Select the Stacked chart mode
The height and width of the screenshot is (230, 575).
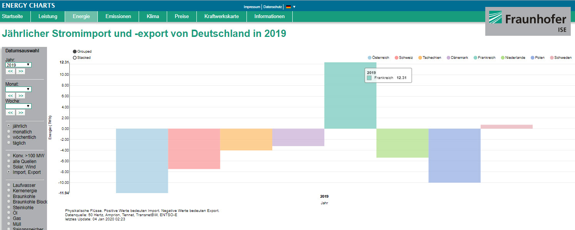(x=75, y=58)
